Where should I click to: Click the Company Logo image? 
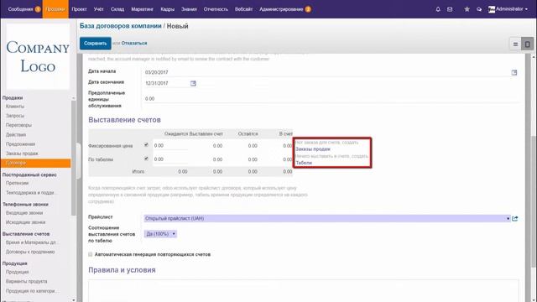(38, 56)
